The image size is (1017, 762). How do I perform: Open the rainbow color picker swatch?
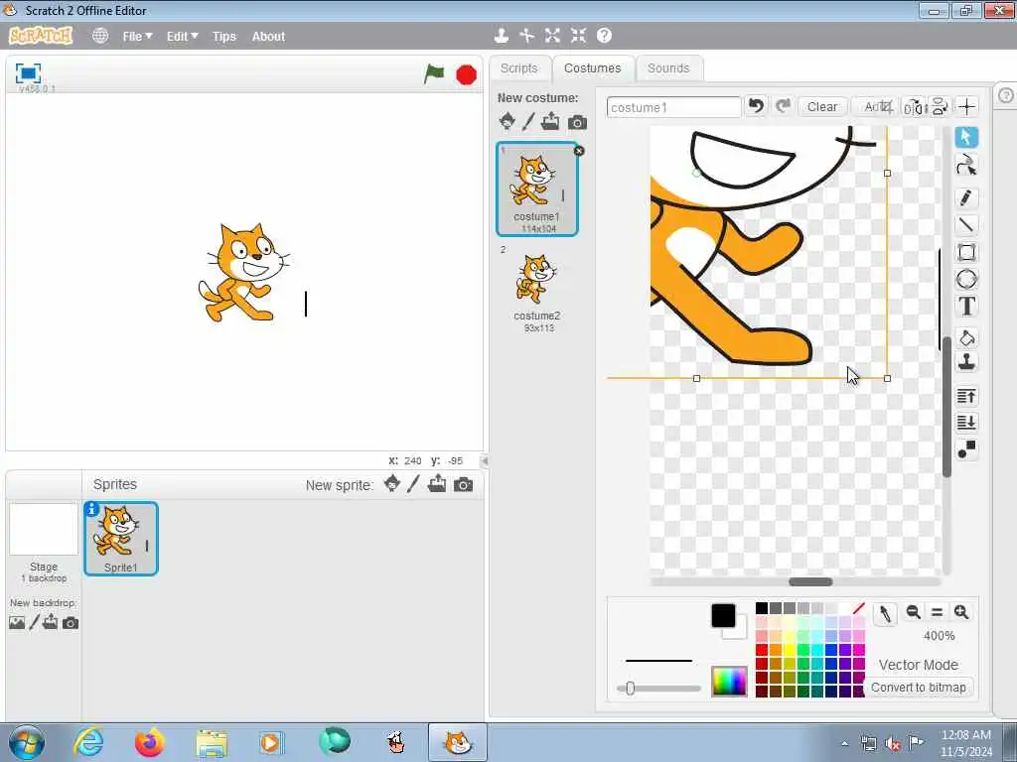click(729, 681)
